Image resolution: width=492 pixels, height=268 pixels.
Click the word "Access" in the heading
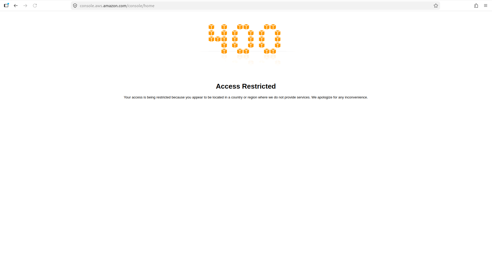click(x=228, y=86)
